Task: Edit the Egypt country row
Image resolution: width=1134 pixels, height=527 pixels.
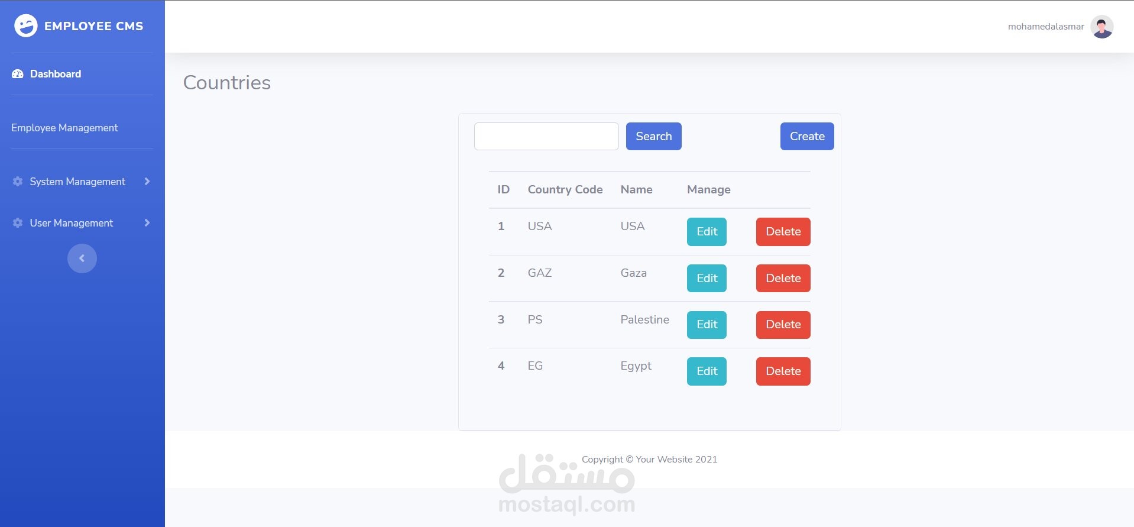Action: pyautogui.click(x=707, y=371)
